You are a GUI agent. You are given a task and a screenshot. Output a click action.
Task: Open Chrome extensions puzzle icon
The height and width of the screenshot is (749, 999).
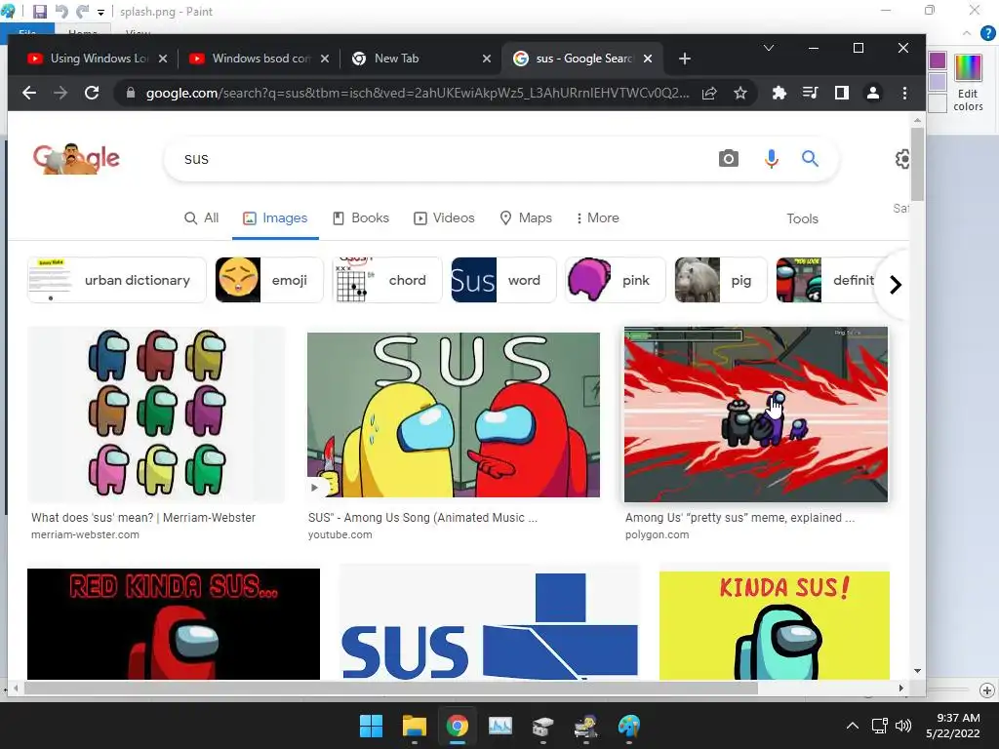point(779,93)
